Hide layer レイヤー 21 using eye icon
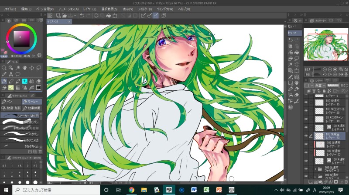Screen dimensions: 349x195 click(306, 144)
